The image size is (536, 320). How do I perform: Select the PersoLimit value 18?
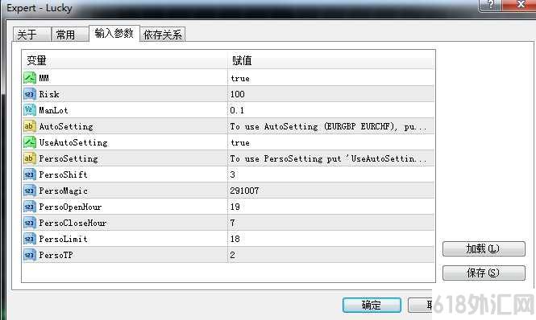pos(235,239)
